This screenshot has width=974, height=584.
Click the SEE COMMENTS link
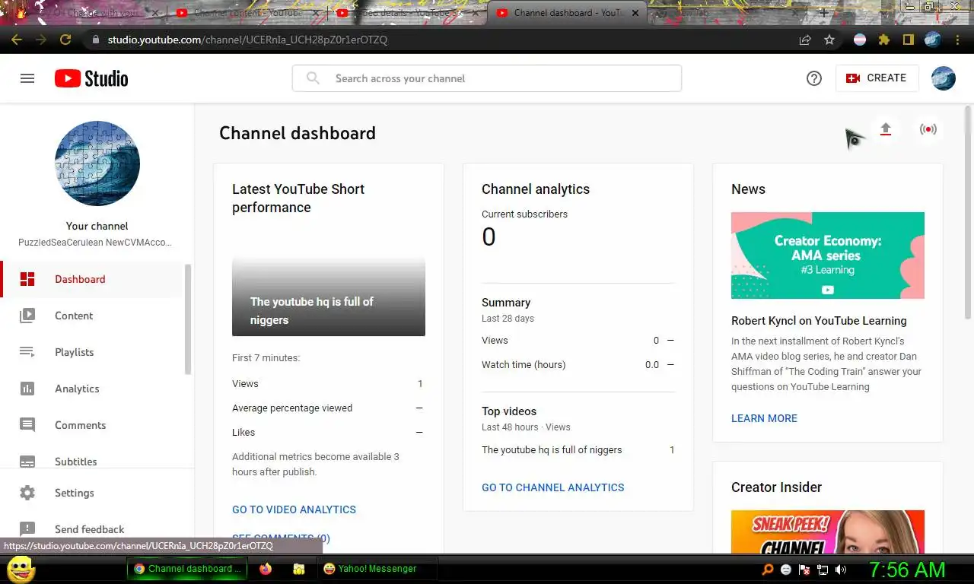[281, 538]
